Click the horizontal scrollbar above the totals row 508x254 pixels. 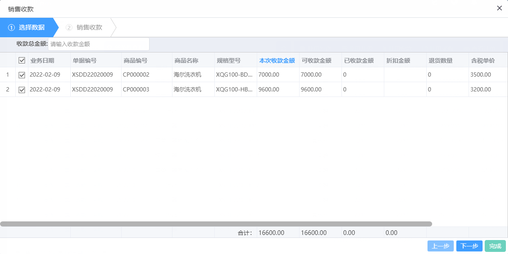coord(217,223)
